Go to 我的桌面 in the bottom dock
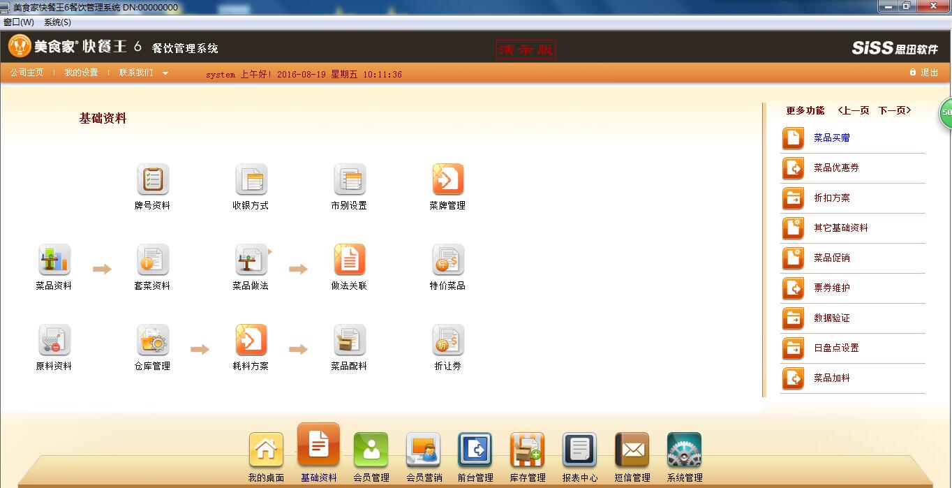Image resolution: width=952 pixels, height=488 pixels. click(x=267, y=450)
